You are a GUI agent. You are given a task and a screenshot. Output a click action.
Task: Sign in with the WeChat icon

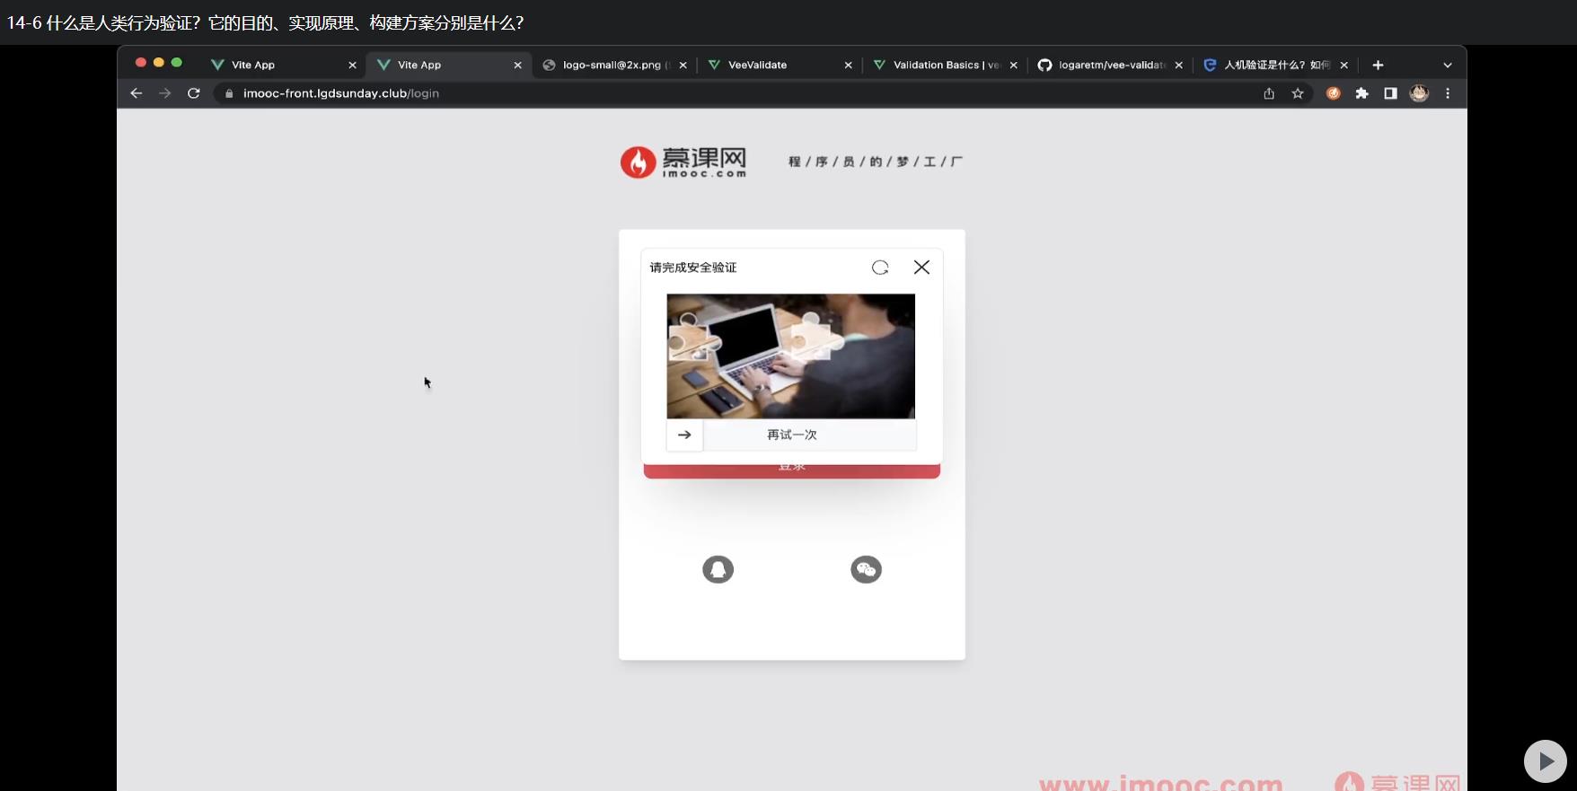pyautogui.click(x=866, y=569)
